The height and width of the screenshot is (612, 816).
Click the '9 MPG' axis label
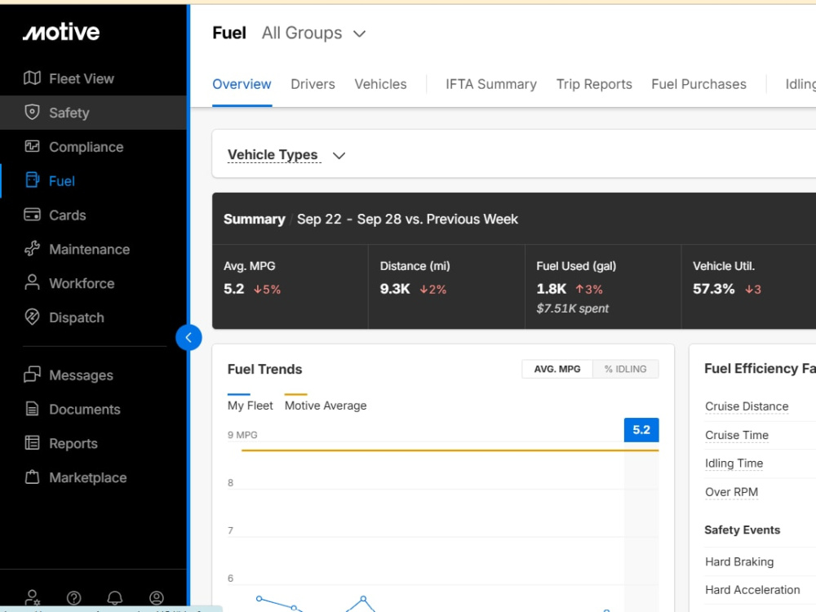(242, 435)
